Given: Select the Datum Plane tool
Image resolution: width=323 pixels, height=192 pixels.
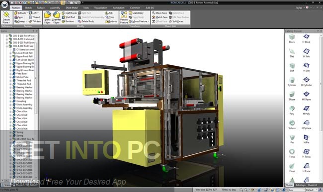Looking at the screenshot, I should pyautogui.click(x=6, y=18).
